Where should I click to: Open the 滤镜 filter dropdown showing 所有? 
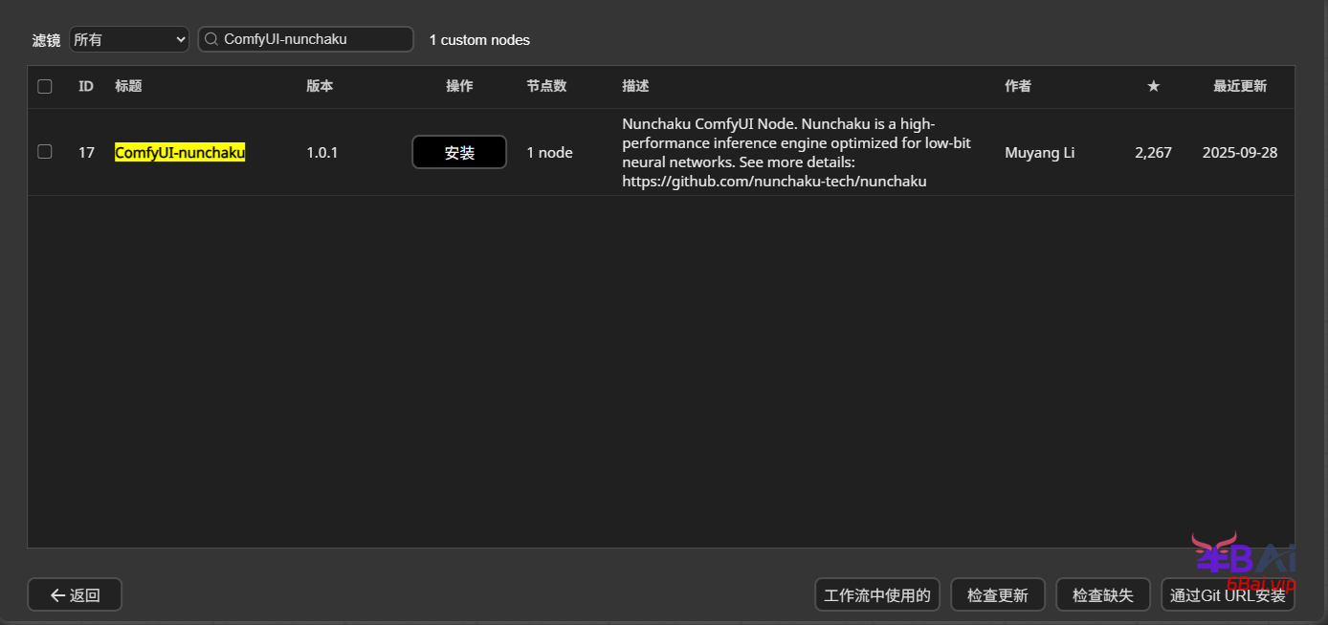[129, 39]
